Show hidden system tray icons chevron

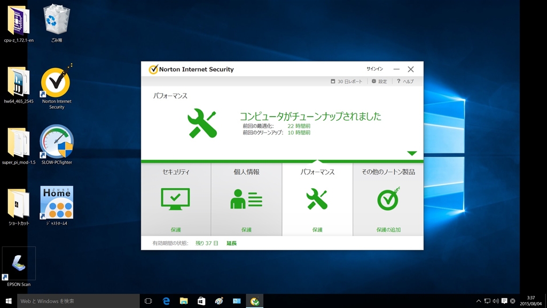[479, 301]
